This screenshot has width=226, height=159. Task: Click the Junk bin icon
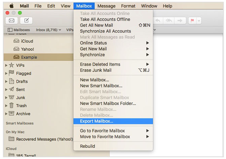coord(11,97)
